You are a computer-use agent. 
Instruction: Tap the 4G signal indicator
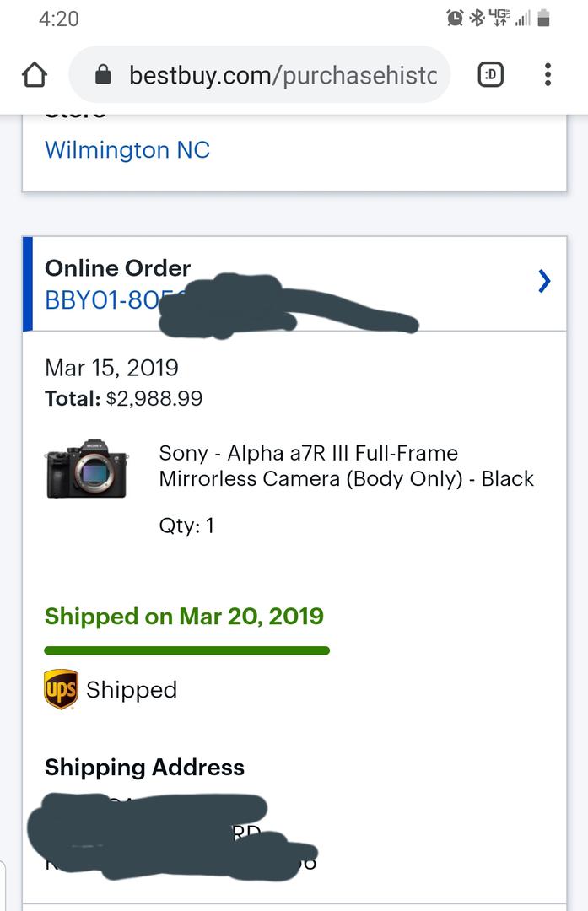(x=500, y=18)
